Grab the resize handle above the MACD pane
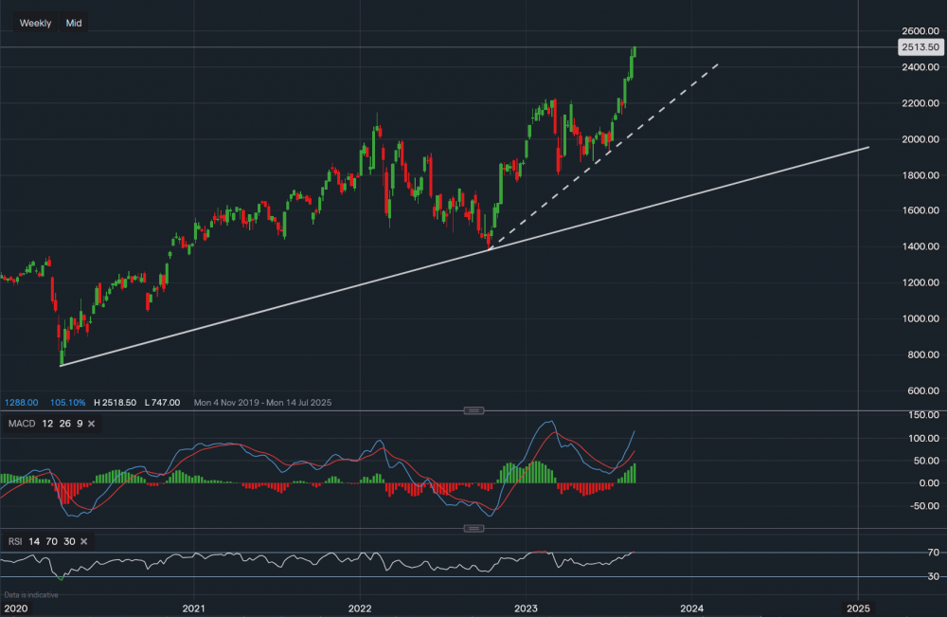This screenshot has height=617, width=947. pyautogui.click(x=473, y=410)
